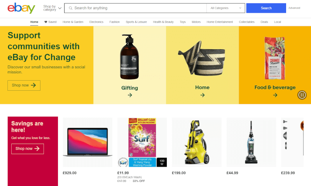Click the eBay logo

21,8
